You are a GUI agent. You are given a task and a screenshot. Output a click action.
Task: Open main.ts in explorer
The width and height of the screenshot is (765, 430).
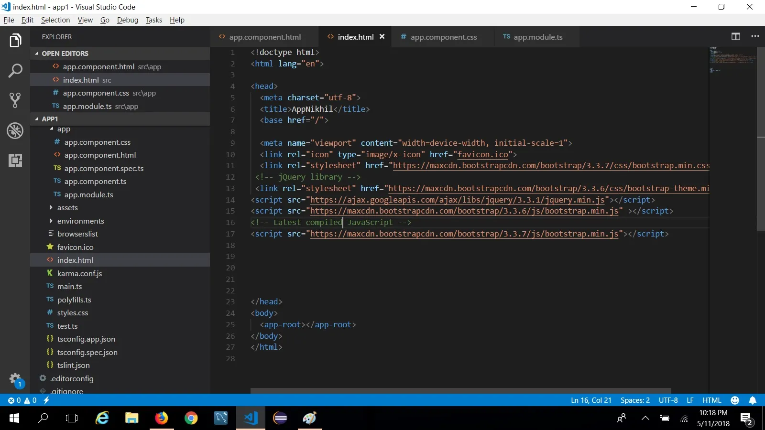coord(69,287)
